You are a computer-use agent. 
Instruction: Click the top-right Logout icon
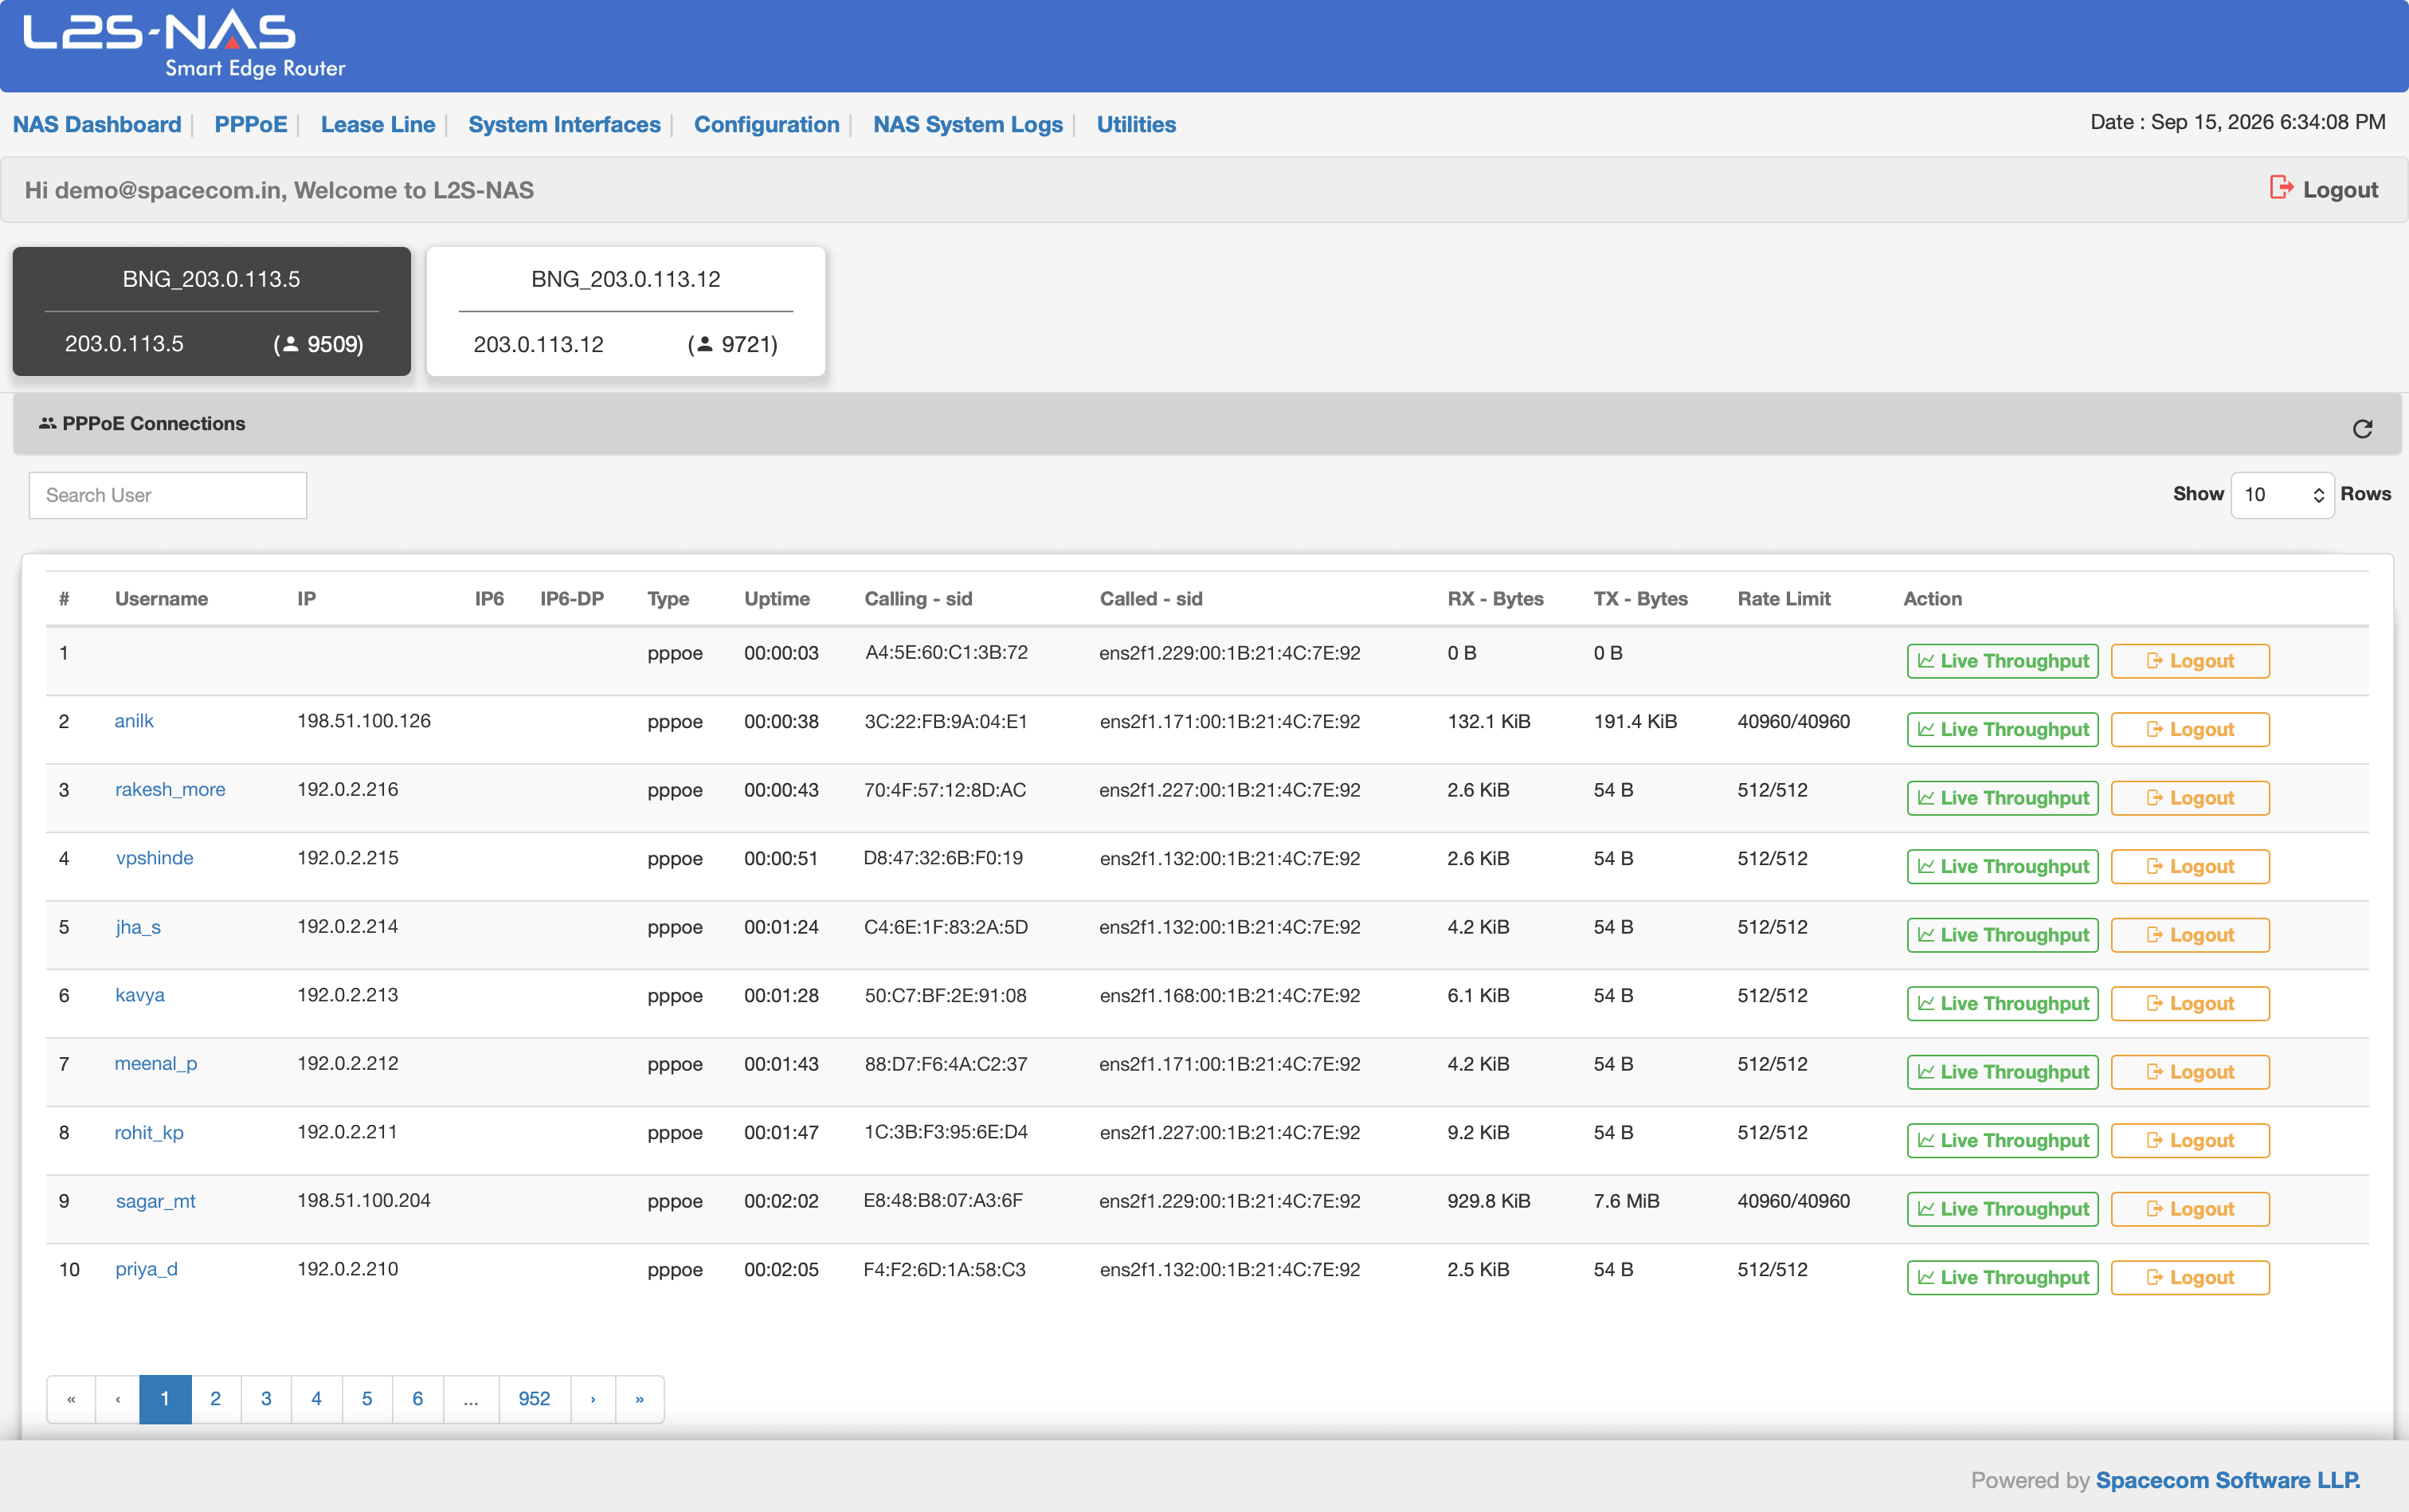[2280, 188]
